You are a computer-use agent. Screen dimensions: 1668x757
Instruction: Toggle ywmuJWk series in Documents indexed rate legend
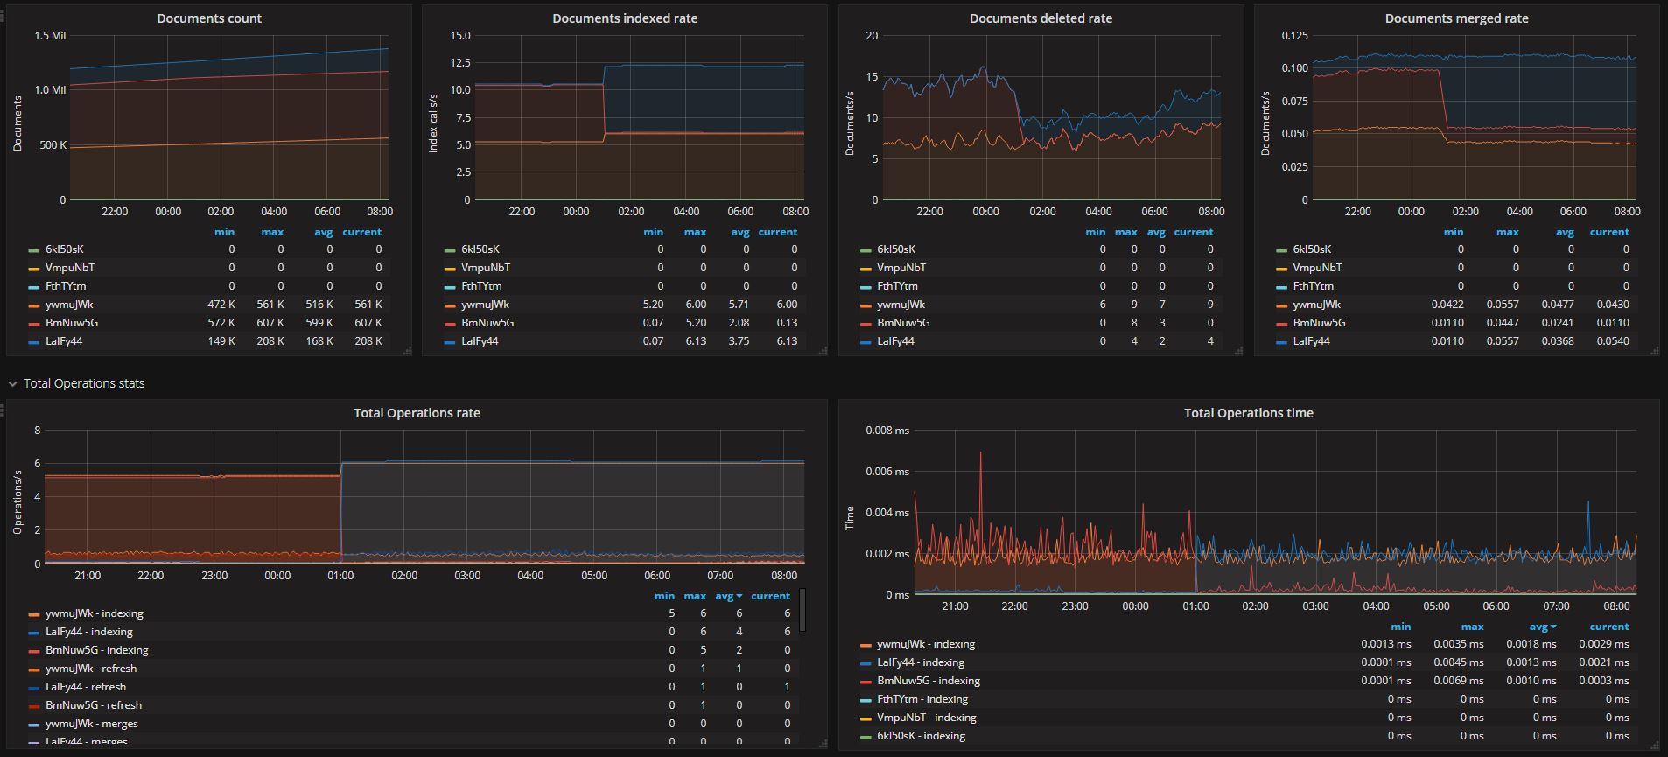485,305
